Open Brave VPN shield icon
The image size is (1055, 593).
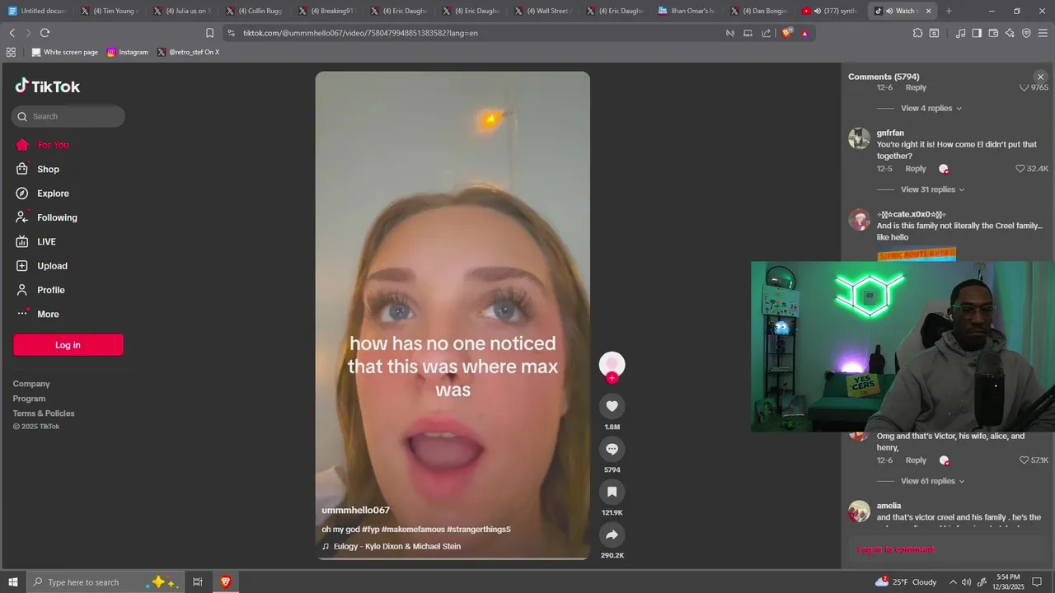[1026, 33]
